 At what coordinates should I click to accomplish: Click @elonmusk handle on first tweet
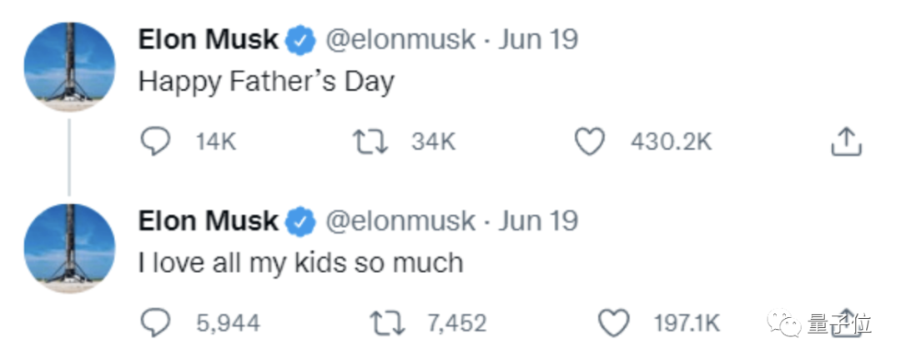[x=399, y=39]
